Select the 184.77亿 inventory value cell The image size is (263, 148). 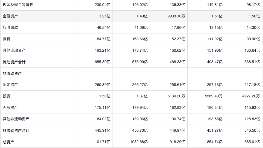102,39
